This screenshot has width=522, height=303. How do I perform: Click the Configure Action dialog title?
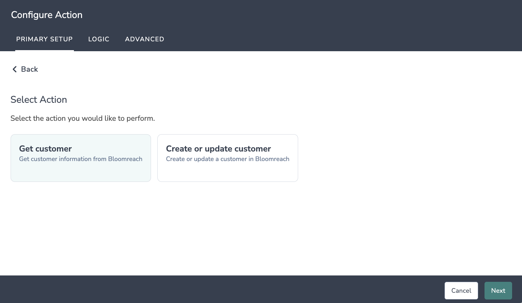[x=47, y=15]
